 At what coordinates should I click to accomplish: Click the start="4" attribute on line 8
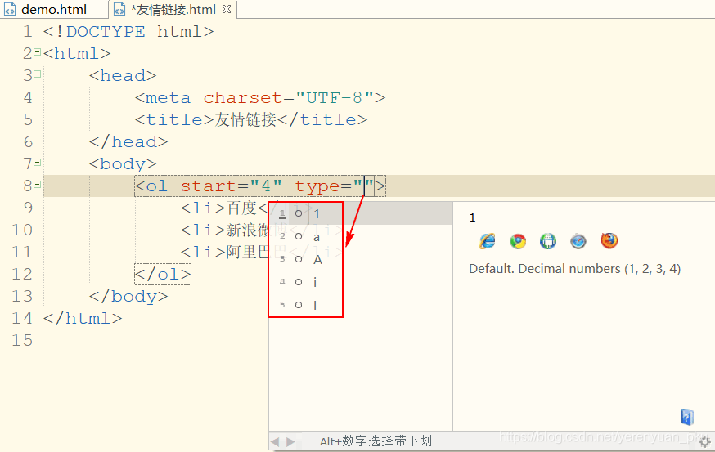(x=232, y=186)
